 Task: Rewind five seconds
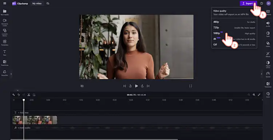[130, 86]
